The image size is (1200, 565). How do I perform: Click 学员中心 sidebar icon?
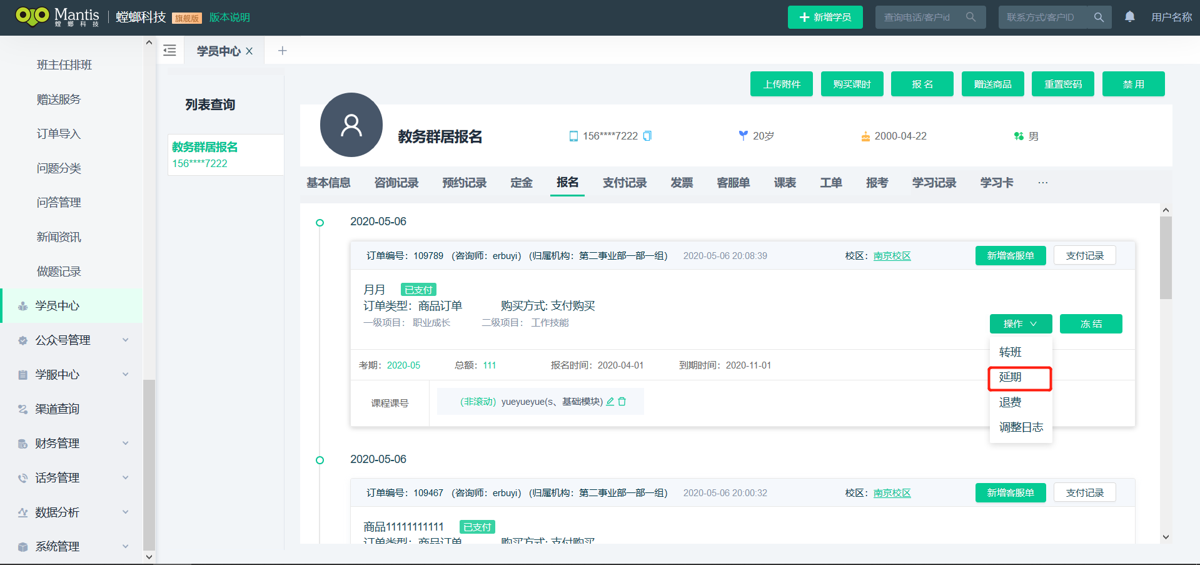(x=23, y=306)
